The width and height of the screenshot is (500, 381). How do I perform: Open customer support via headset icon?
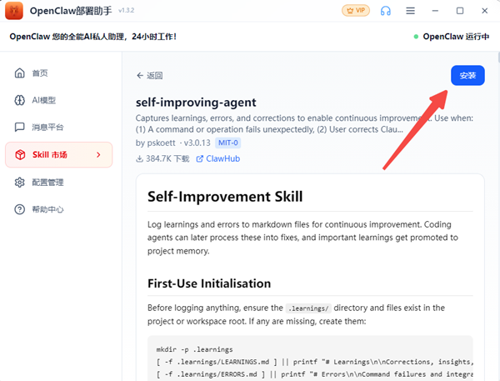pos(386,11)
